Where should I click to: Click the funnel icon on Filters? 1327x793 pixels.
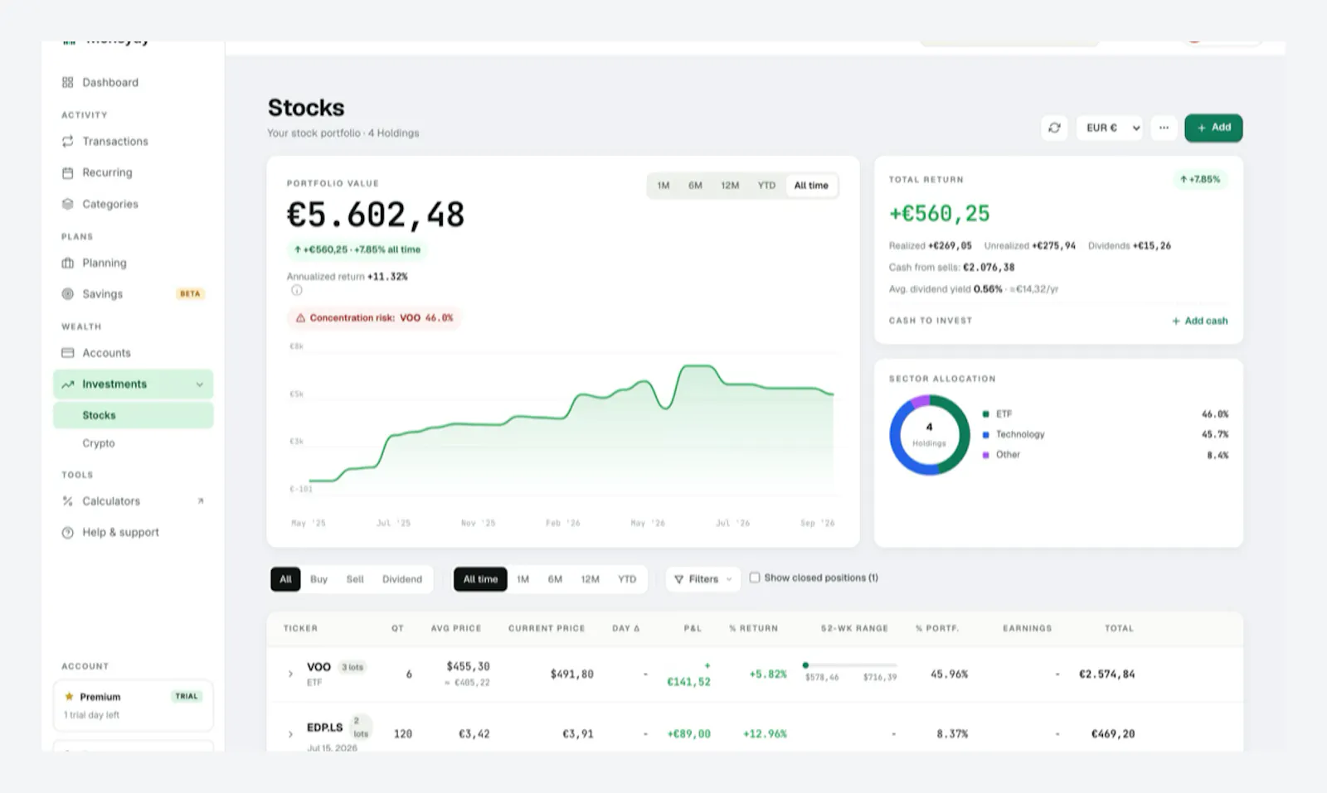point(678,579)
